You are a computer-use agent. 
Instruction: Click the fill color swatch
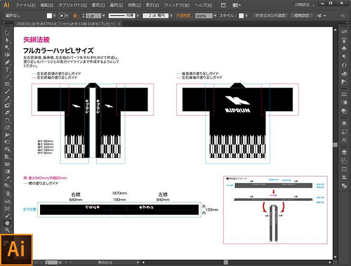click(x=49, y=16)
